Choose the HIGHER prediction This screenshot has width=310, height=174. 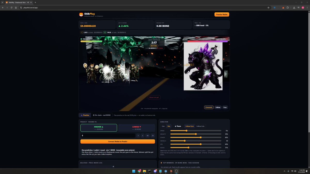99,128
